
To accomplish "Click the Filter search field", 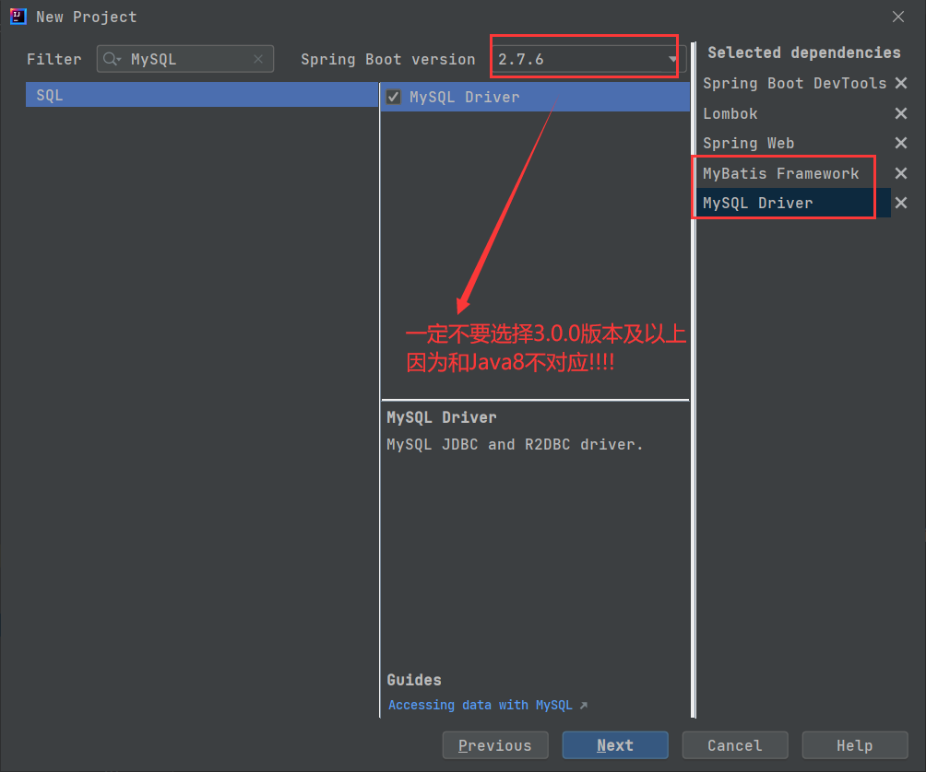I will coord(184,59).
